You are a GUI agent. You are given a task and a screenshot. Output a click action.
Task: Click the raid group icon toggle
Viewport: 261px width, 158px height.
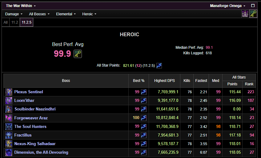[x=245, y=14]
